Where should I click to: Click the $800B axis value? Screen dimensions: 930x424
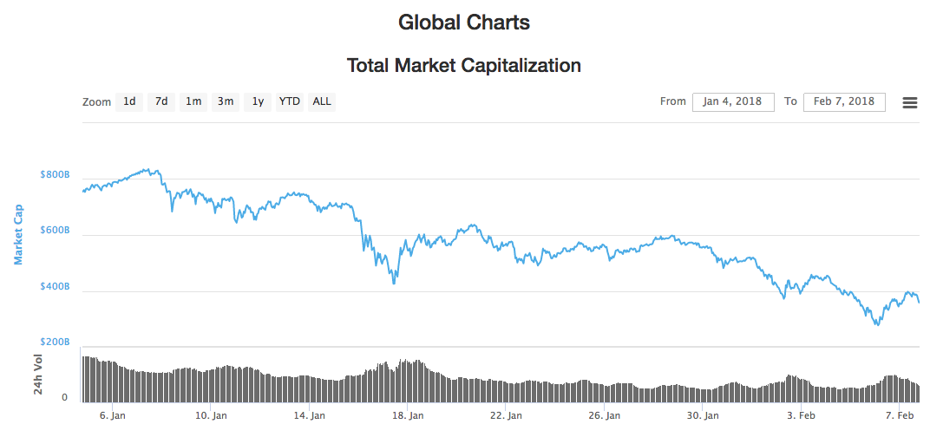click(55, 175)
